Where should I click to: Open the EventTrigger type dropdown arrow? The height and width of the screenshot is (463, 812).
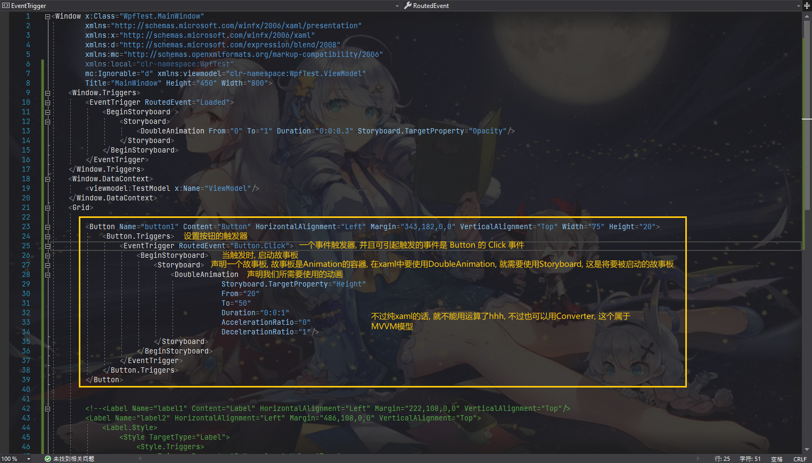(396, 6)
